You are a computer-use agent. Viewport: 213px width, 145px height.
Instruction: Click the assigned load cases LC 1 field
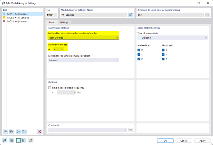[170, 15]
